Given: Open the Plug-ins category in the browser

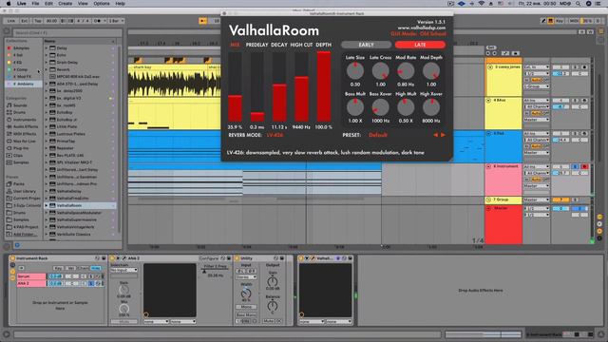Looking at the screenshot, I should [x=21, y=148].
